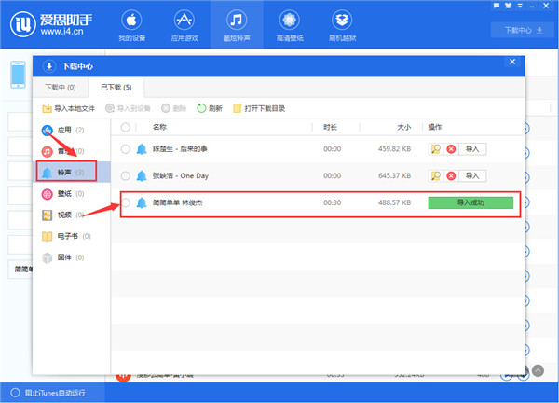
Task: Click the 名称 column header
Action: 159,127
